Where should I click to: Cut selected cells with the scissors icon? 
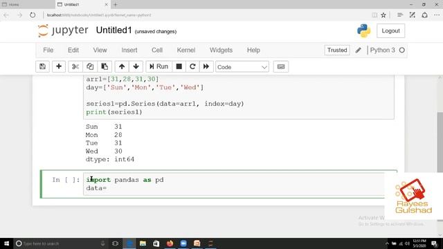click(75, 66)
